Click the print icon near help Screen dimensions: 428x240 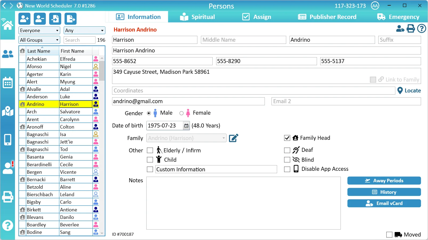click(x=411, y=28)
